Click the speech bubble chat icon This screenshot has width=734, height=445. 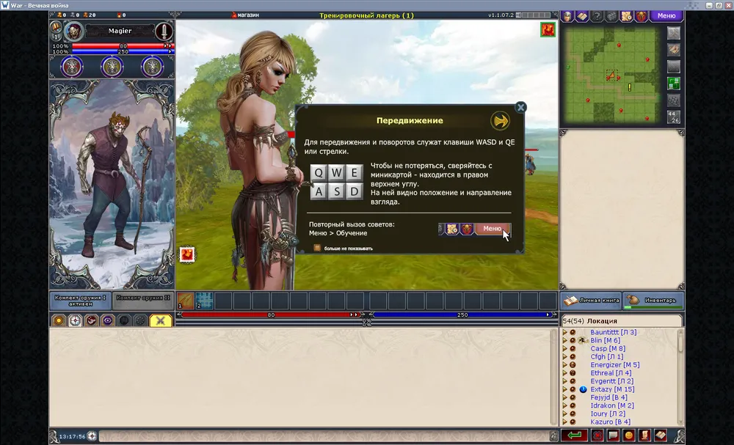pos(613,435)
